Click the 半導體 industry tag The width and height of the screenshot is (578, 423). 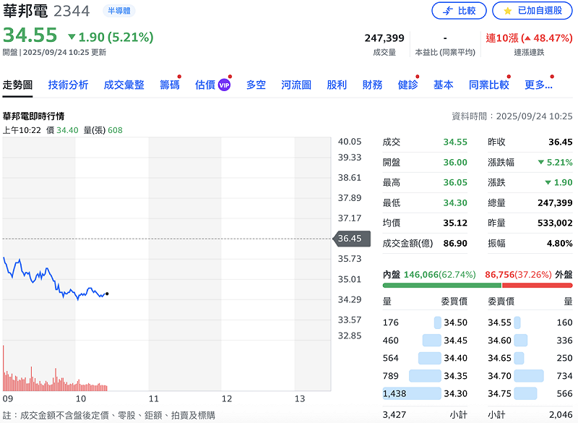[118, 11]
